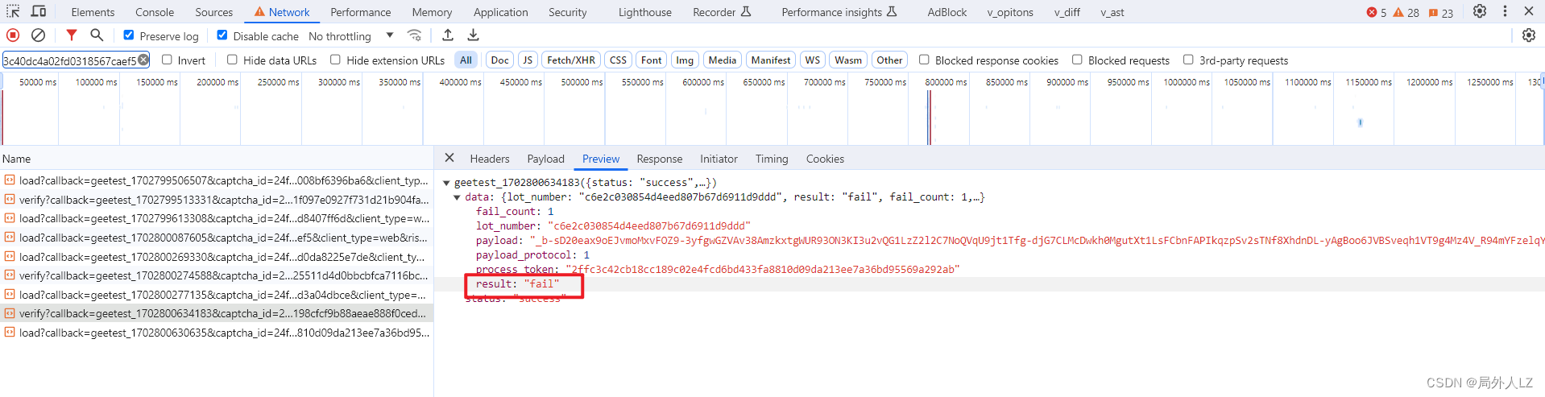The height and width of the screenshot is (397, 1545).
Task: Uncheck Preserve log checkbox
Action: [129, 35]
